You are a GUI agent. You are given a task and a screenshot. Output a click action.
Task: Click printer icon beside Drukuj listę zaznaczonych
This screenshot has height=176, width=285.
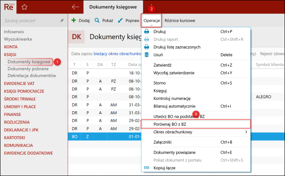pos(146,47)
